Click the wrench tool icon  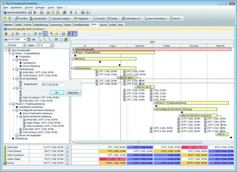(x=52, y=34)
